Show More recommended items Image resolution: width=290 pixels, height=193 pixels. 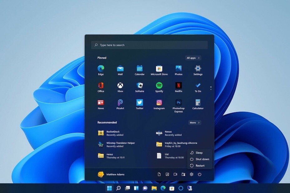tap(194, 122)
